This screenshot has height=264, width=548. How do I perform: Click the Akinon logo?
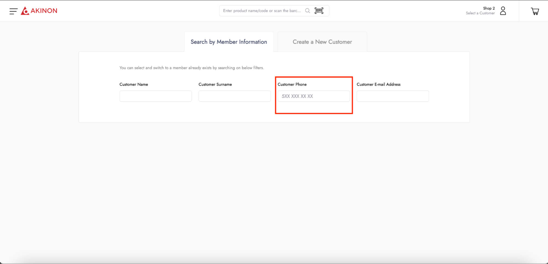39,11
